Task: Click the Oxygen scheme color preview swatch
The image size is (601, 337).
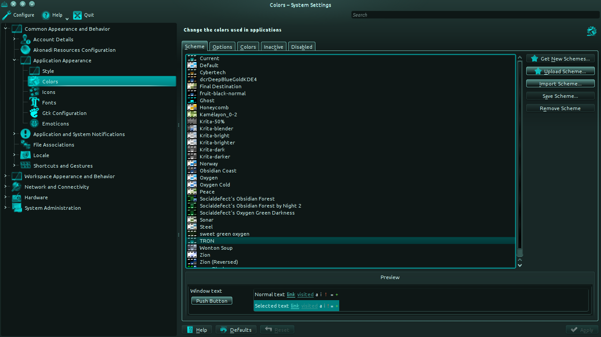Action: [192, 177]
